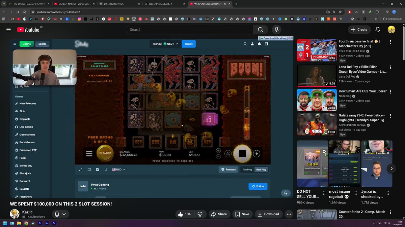Open Live Casino in the casino sidebar
This screenshot has width=405, height=227.
pyautogui.click(x=26, y=127)
